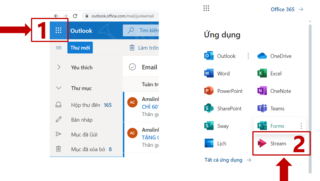
Task: Click the Thư mới new mail button
Action: (80, 48)
